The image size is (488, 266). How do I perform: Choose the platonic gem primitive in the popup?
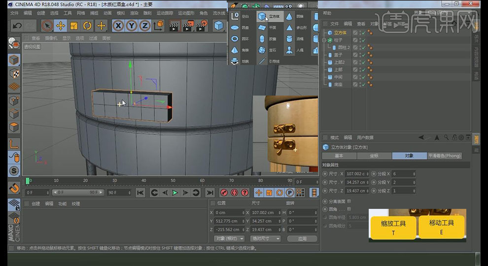[x=268, y=50]
